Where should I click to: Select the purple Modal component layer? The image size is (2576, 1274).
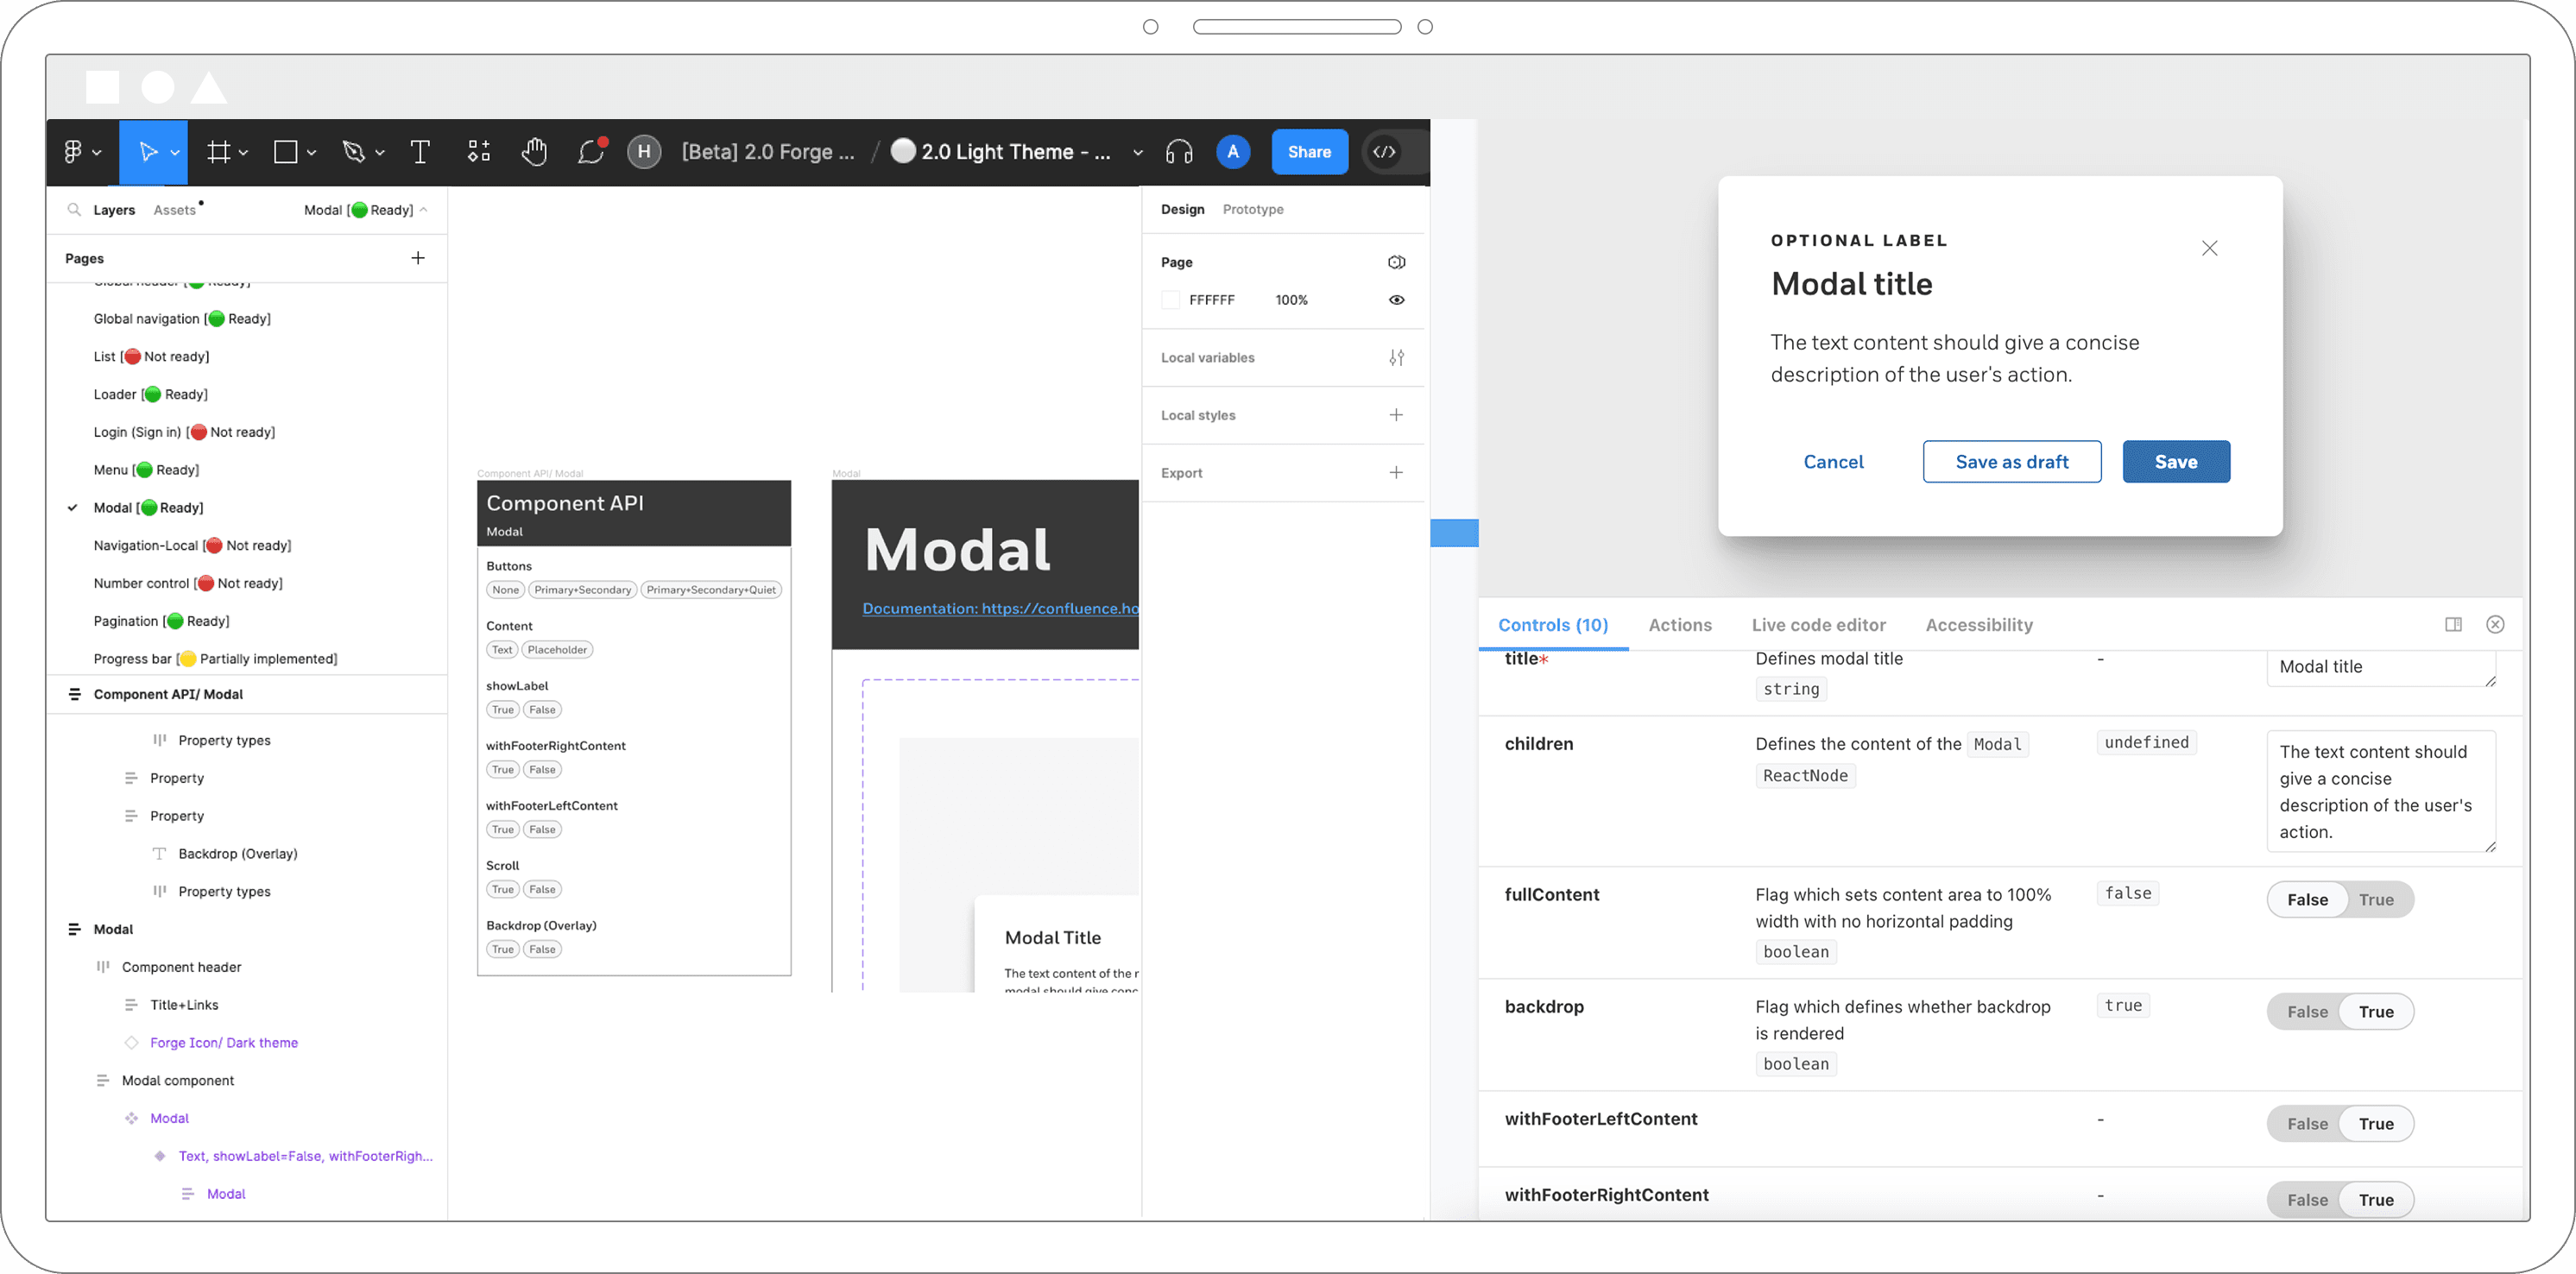pos(169,1119)
